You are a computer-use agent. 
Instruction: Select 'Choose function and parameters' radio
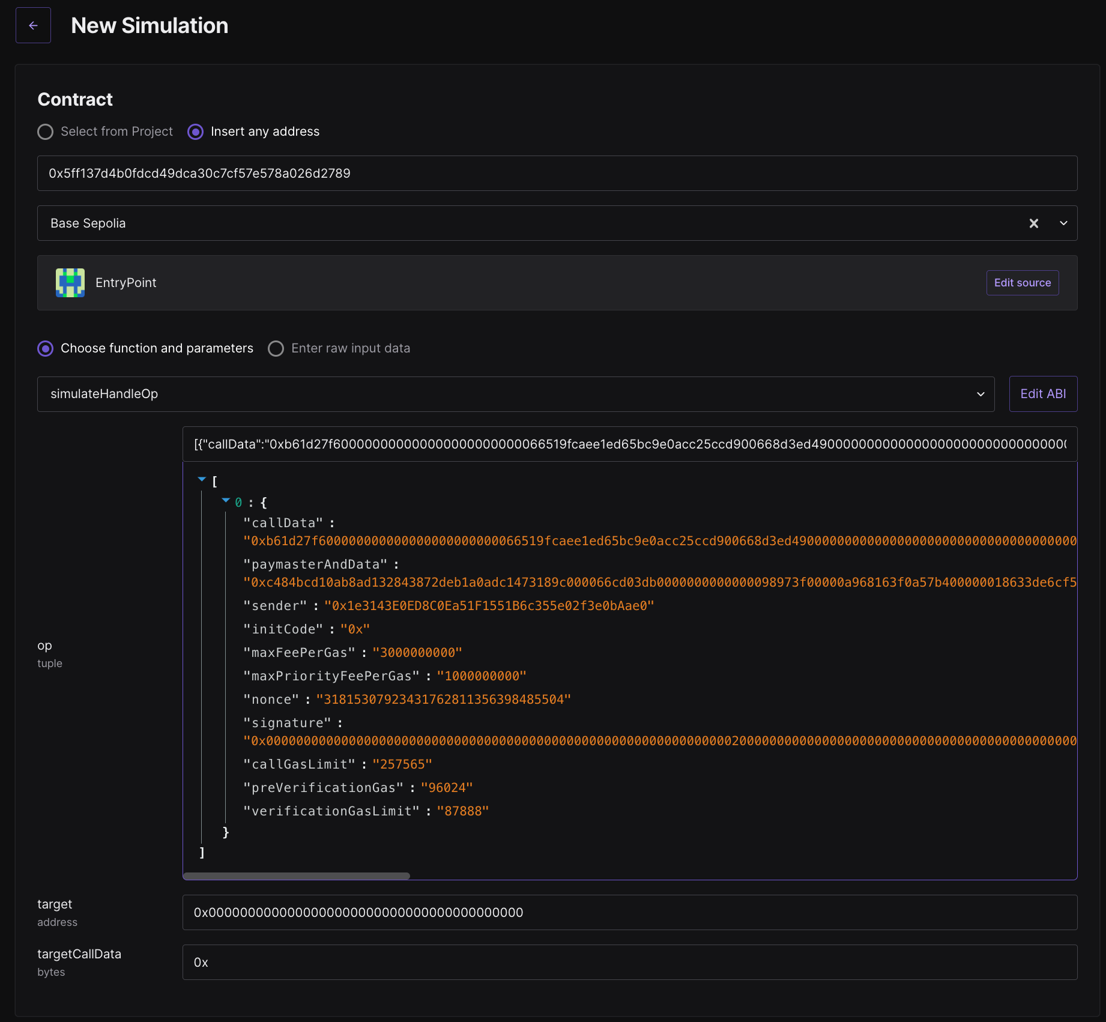point(46,348)
